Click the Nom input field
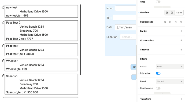The image size is (185, 102). pos(125,8)
